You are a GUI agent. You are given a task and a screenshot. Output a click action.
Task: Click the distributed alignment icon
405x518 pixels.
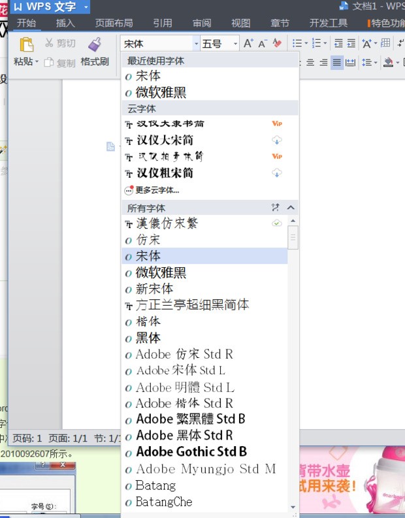pyautogui.click(x=350, y=63)
